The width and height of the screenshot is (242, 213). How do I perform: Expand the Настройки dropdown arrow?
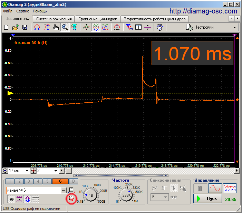[x=235, y=28]
